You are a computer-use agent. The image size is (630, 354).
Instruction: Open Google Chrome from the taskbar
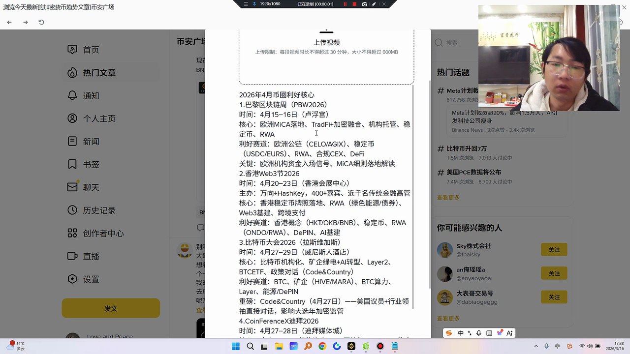coord(322,346)
